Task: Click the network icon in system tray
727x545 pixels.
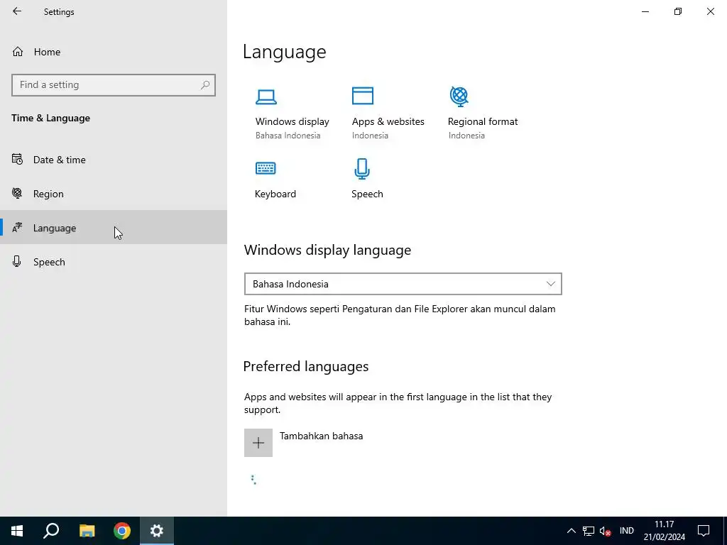Action: pyautogui.click(x=589, y=531)
